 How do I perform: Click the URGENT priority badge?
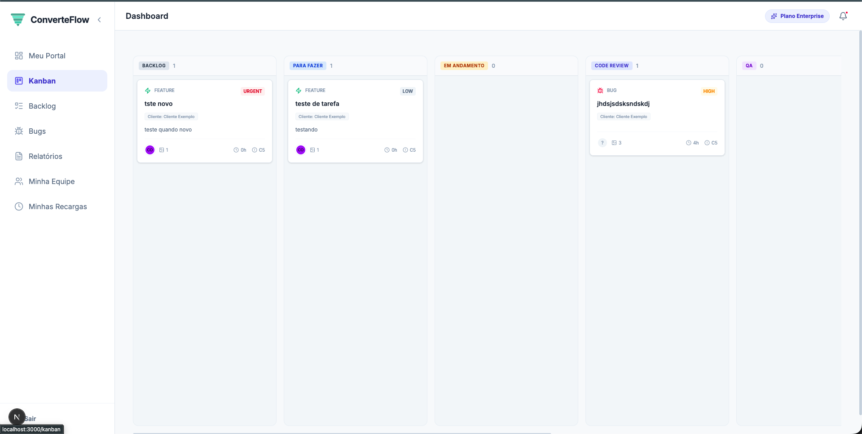[x=252, y=91]
